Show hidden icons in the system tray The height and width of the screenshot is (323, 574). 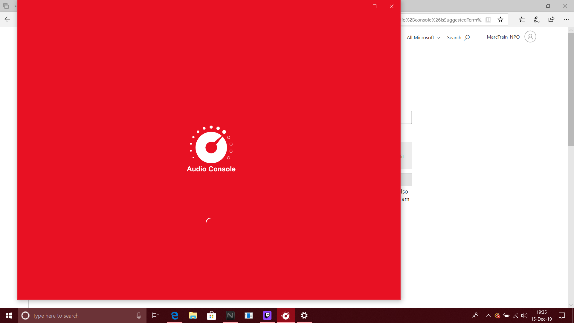(488, 316)
